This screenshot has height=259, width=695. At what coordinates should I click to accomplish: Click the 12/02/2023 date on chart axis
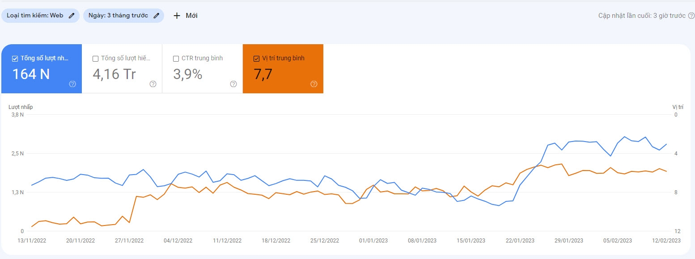[x=666, y=240]
